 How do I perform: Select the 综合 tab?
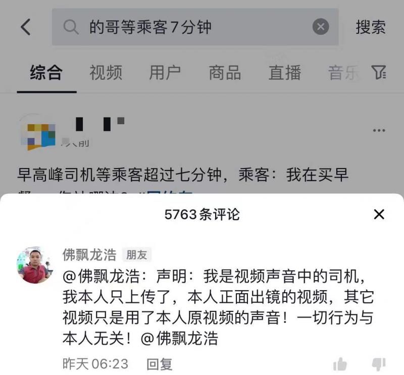click(46, 73)
